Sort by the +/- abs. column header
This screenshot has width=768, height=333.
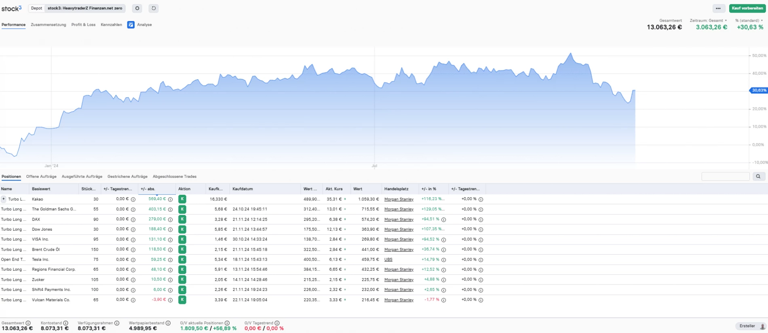point(148,189)
